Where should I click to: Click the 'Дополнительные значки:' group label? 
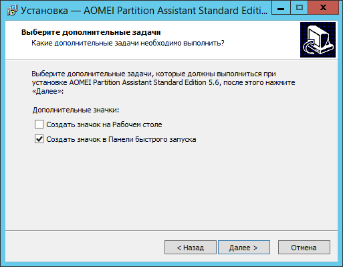pos(76,110)
